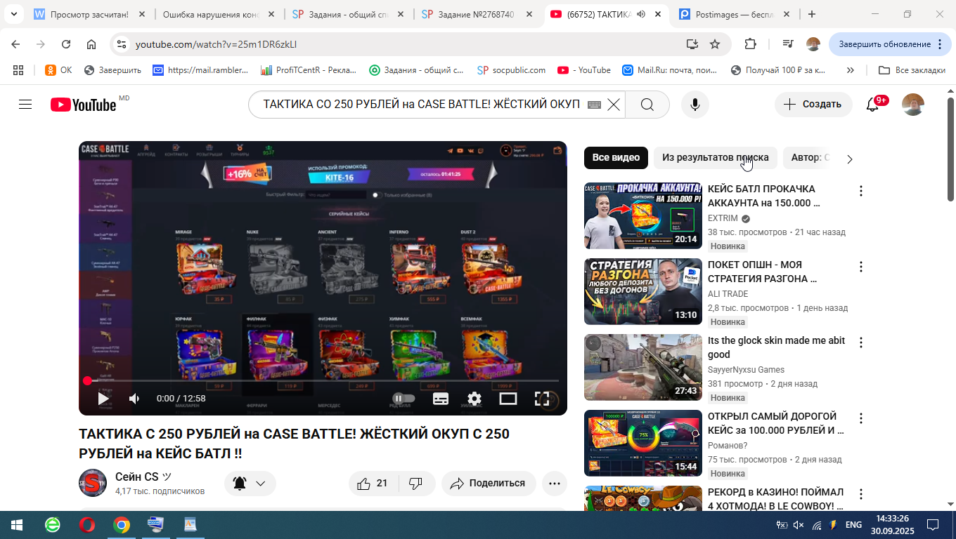Seek on the video progress bar
The image size is (956, 539).
(323, 381)
